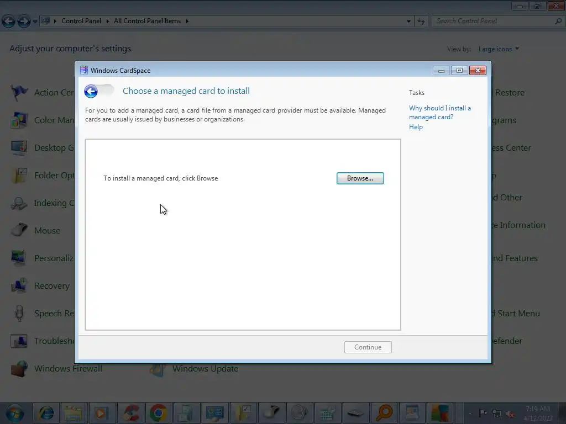Click the Windows CardSpace title bar icon
566x424 pixels.
click(84, 70)
